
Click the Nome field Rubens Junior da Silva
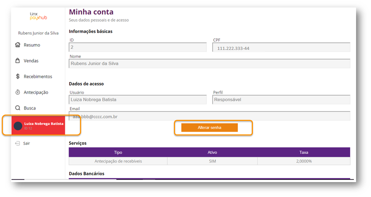coord(210,64)
